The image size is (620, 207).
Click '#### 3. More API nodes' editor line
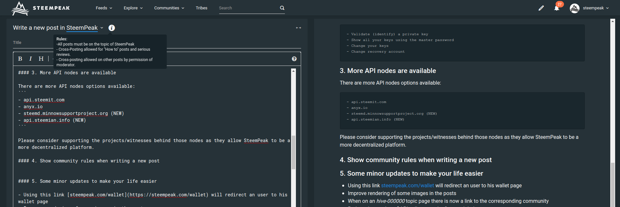click(x=67, y=73)
